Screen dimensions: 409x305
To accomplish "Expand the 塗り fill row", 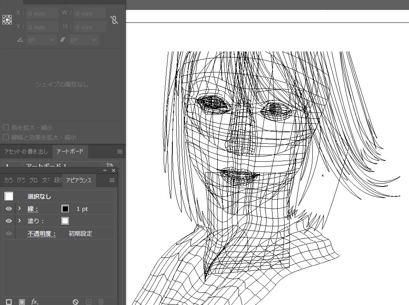I will tap(19, 221).
